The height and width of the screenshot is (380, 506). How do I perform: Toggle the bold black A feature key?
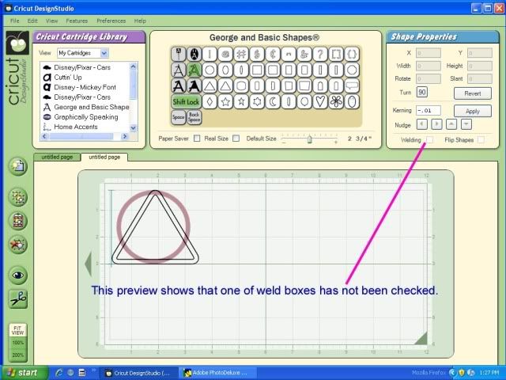click(x=178, y=86)
